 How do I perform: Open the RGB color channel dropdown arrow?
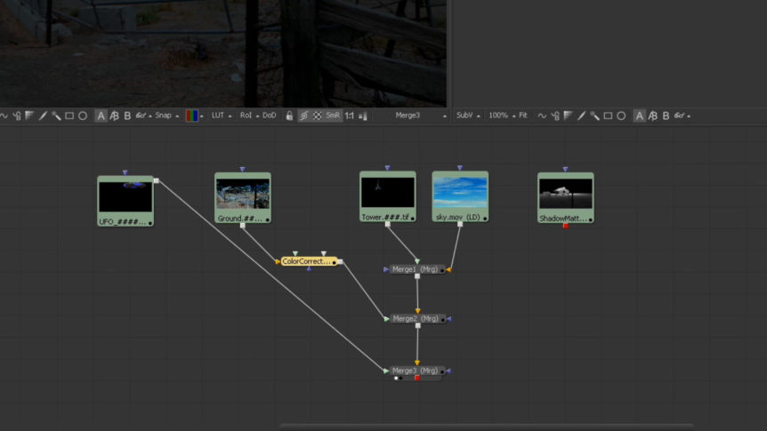[201, 116]
